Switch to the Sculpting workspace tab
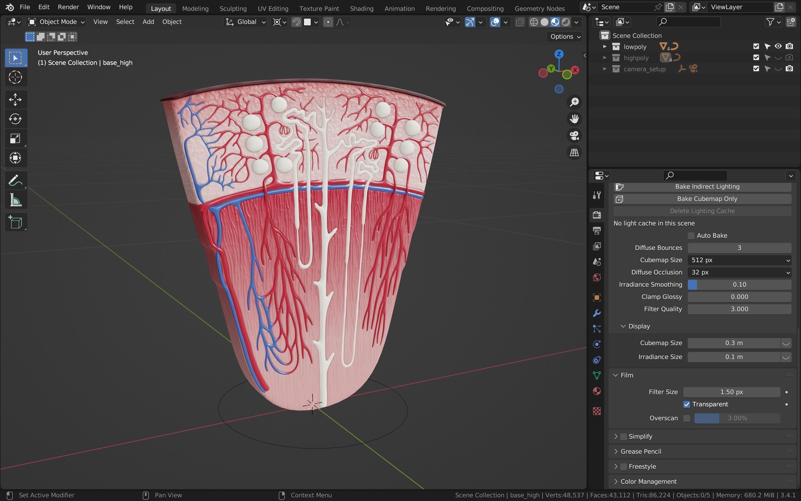The width and height of the screenshot is (801, 501). (x=233, y=8)
